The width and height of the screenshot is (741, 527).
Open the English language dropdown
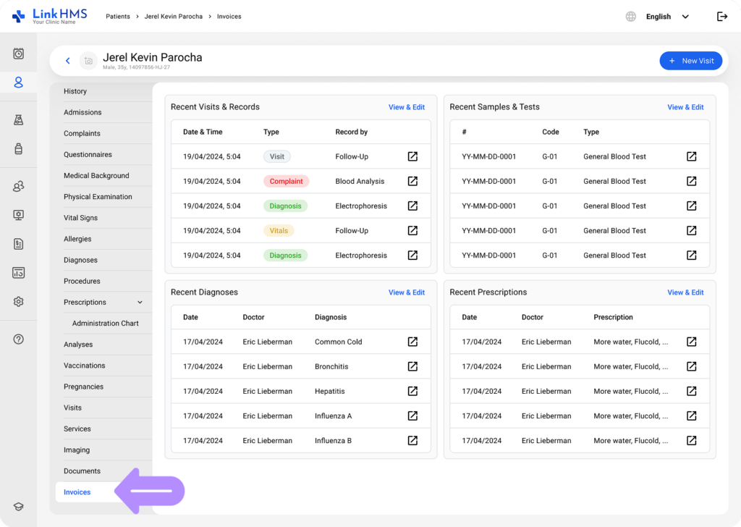point(667,17)
